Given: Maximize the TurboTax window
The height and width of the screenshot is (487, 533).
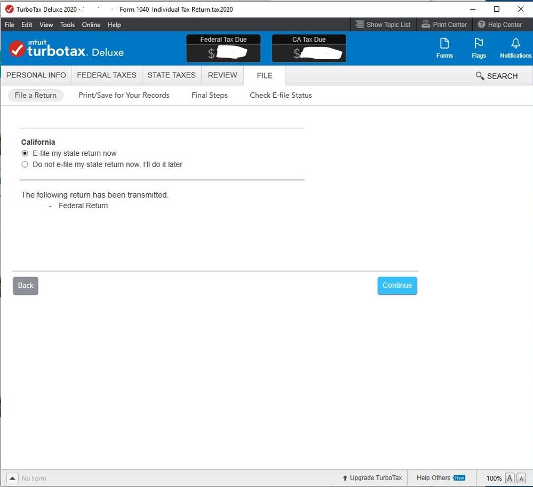Looking at the screenshot, I should 496,9.
